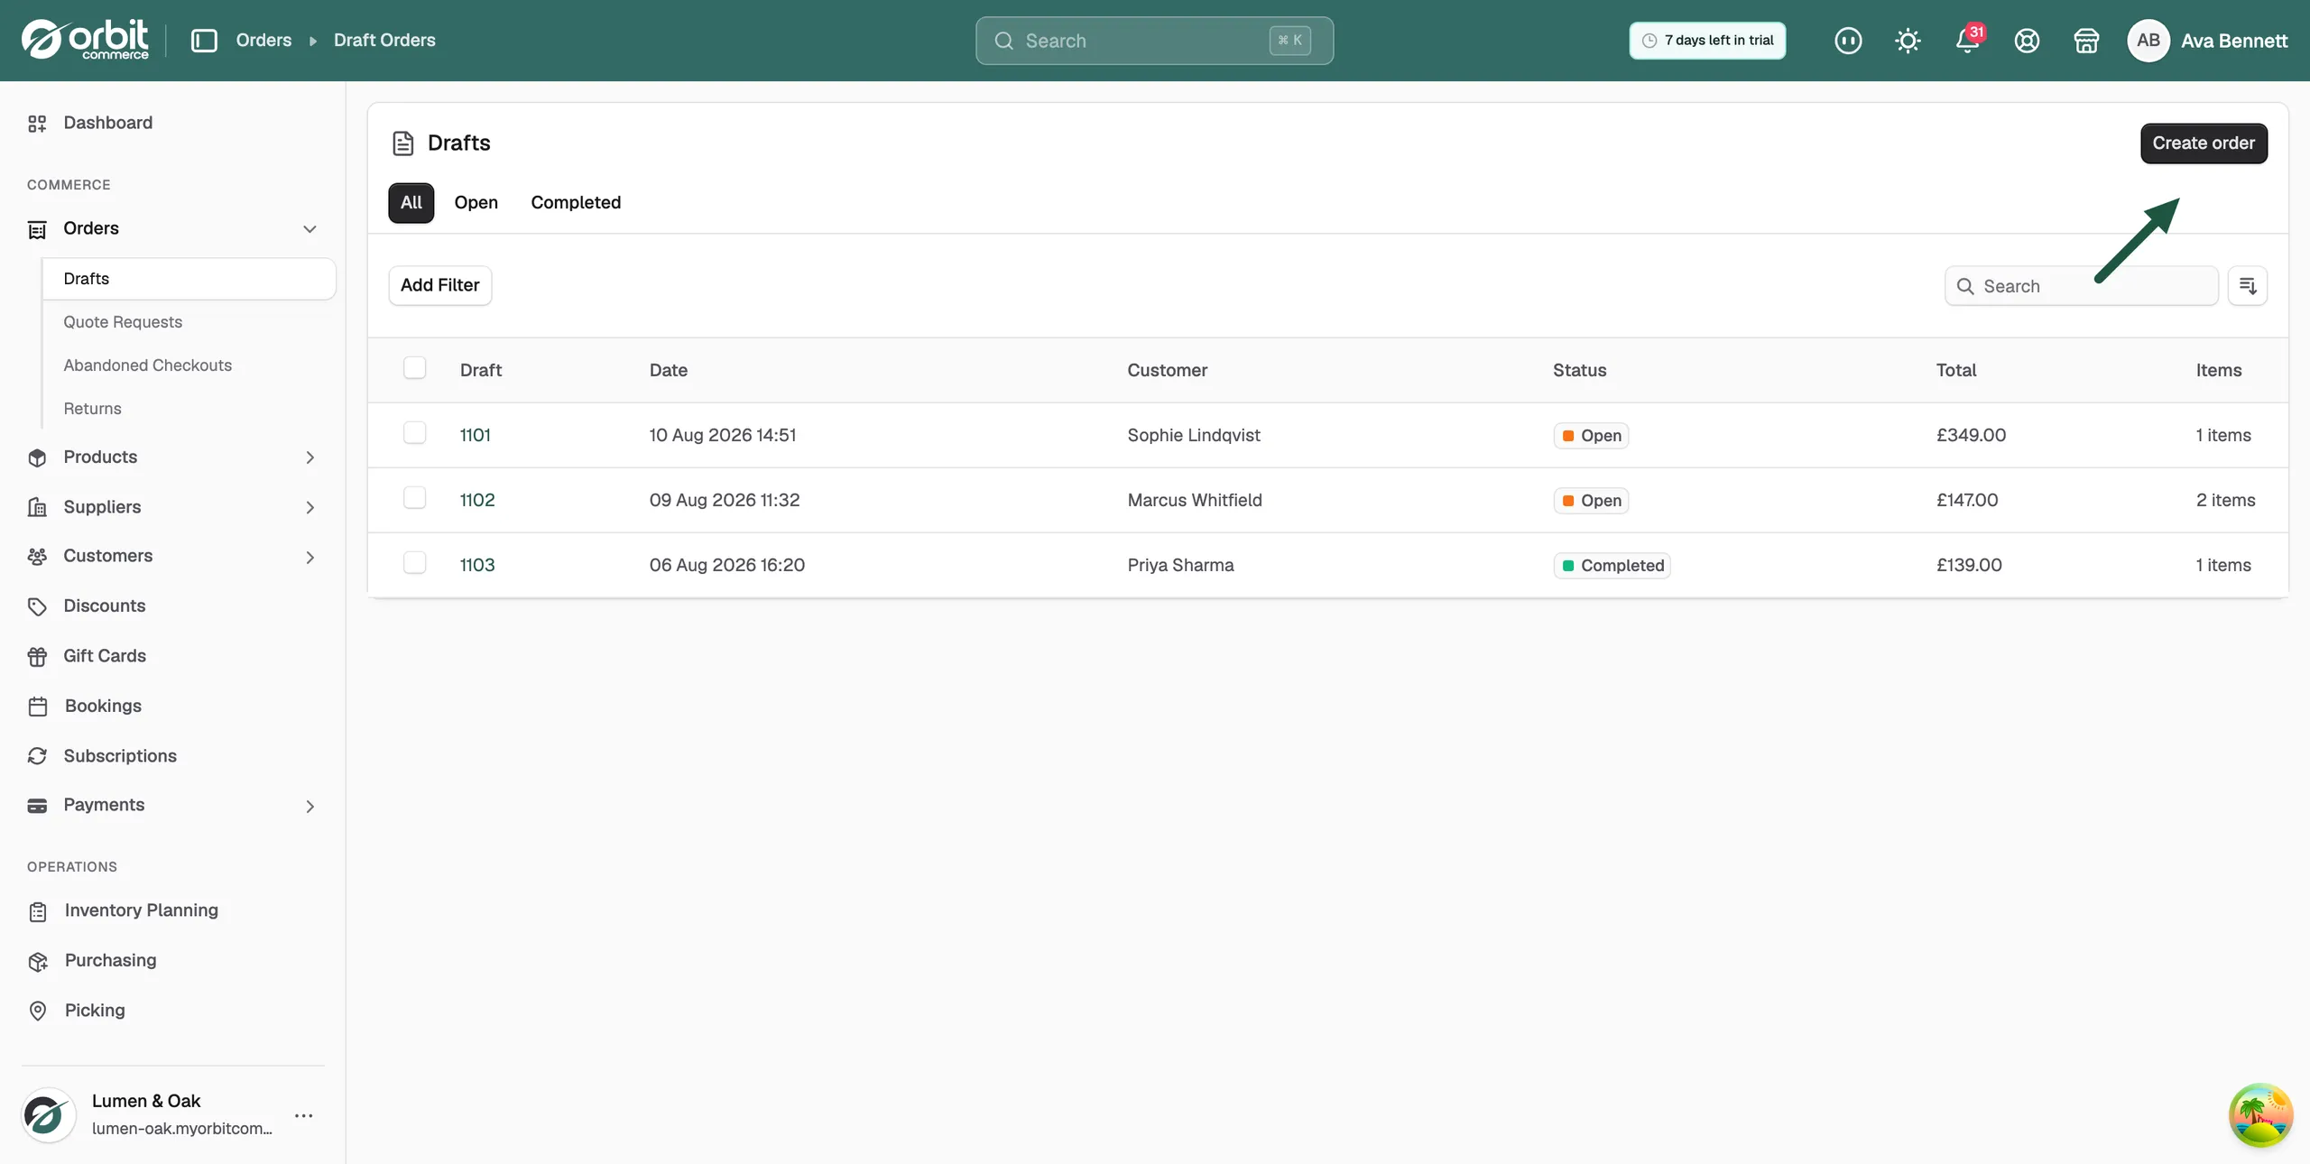
Task: Open Abandoned Checkouts in sidebar
Action: pyautogui.click(x=148, y=365)
